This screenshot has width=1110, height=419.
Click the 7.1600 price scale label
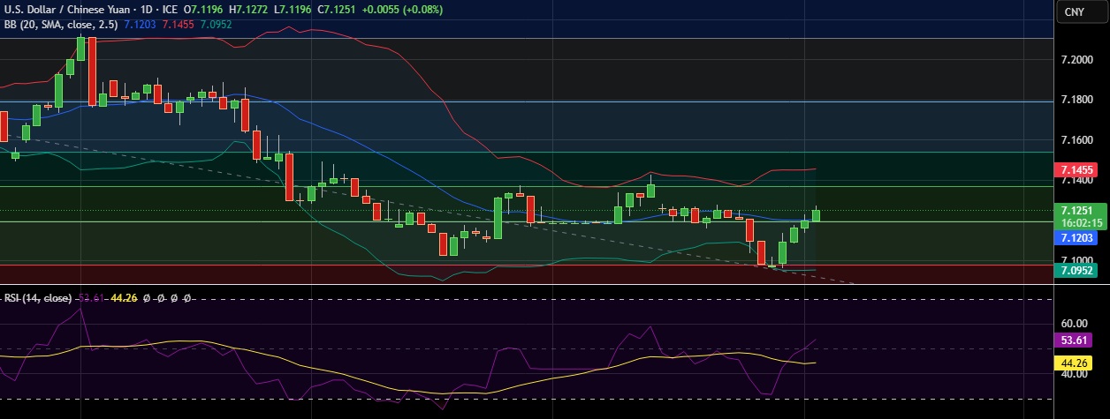[x=1078, y=140]
